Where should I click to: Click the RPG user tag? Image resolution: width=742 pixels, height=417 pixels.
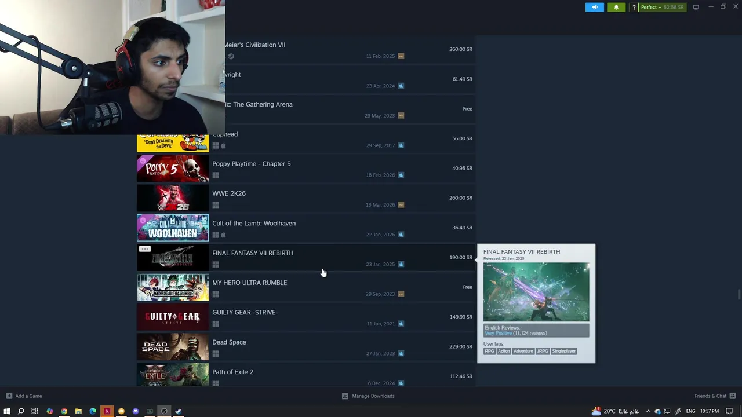(490, 351)
